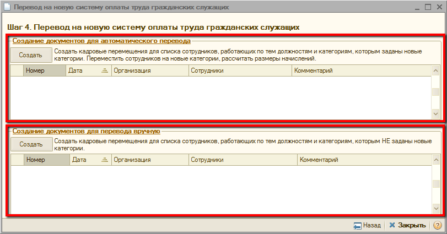This screenshot has height=234, width=447.
Task: Click Сотрудники header in upper table
Action: coord(239,70)
